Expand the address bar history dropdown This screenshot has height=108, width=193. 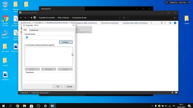(x=120, y=18)
